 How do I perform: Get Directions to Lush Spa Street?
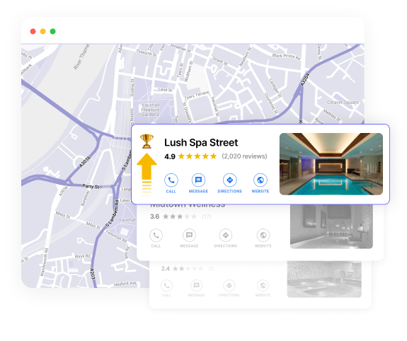click(x=230, y=180)
